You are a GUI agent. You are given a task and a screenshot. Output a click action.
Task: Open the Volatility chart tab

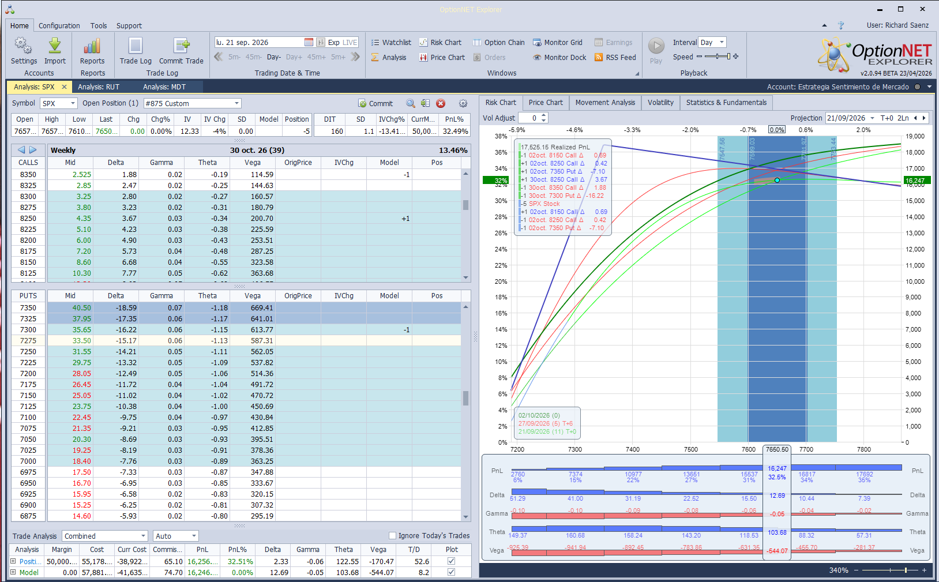660,103
